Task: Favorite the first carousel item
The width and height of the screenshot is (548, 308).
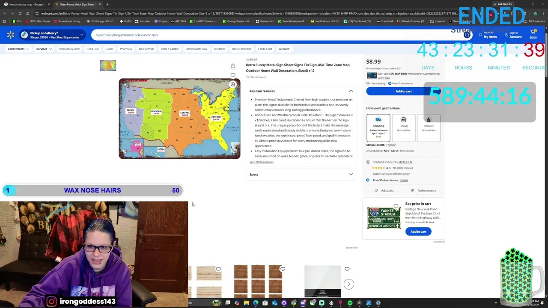Action: click(x=218, y=269)
